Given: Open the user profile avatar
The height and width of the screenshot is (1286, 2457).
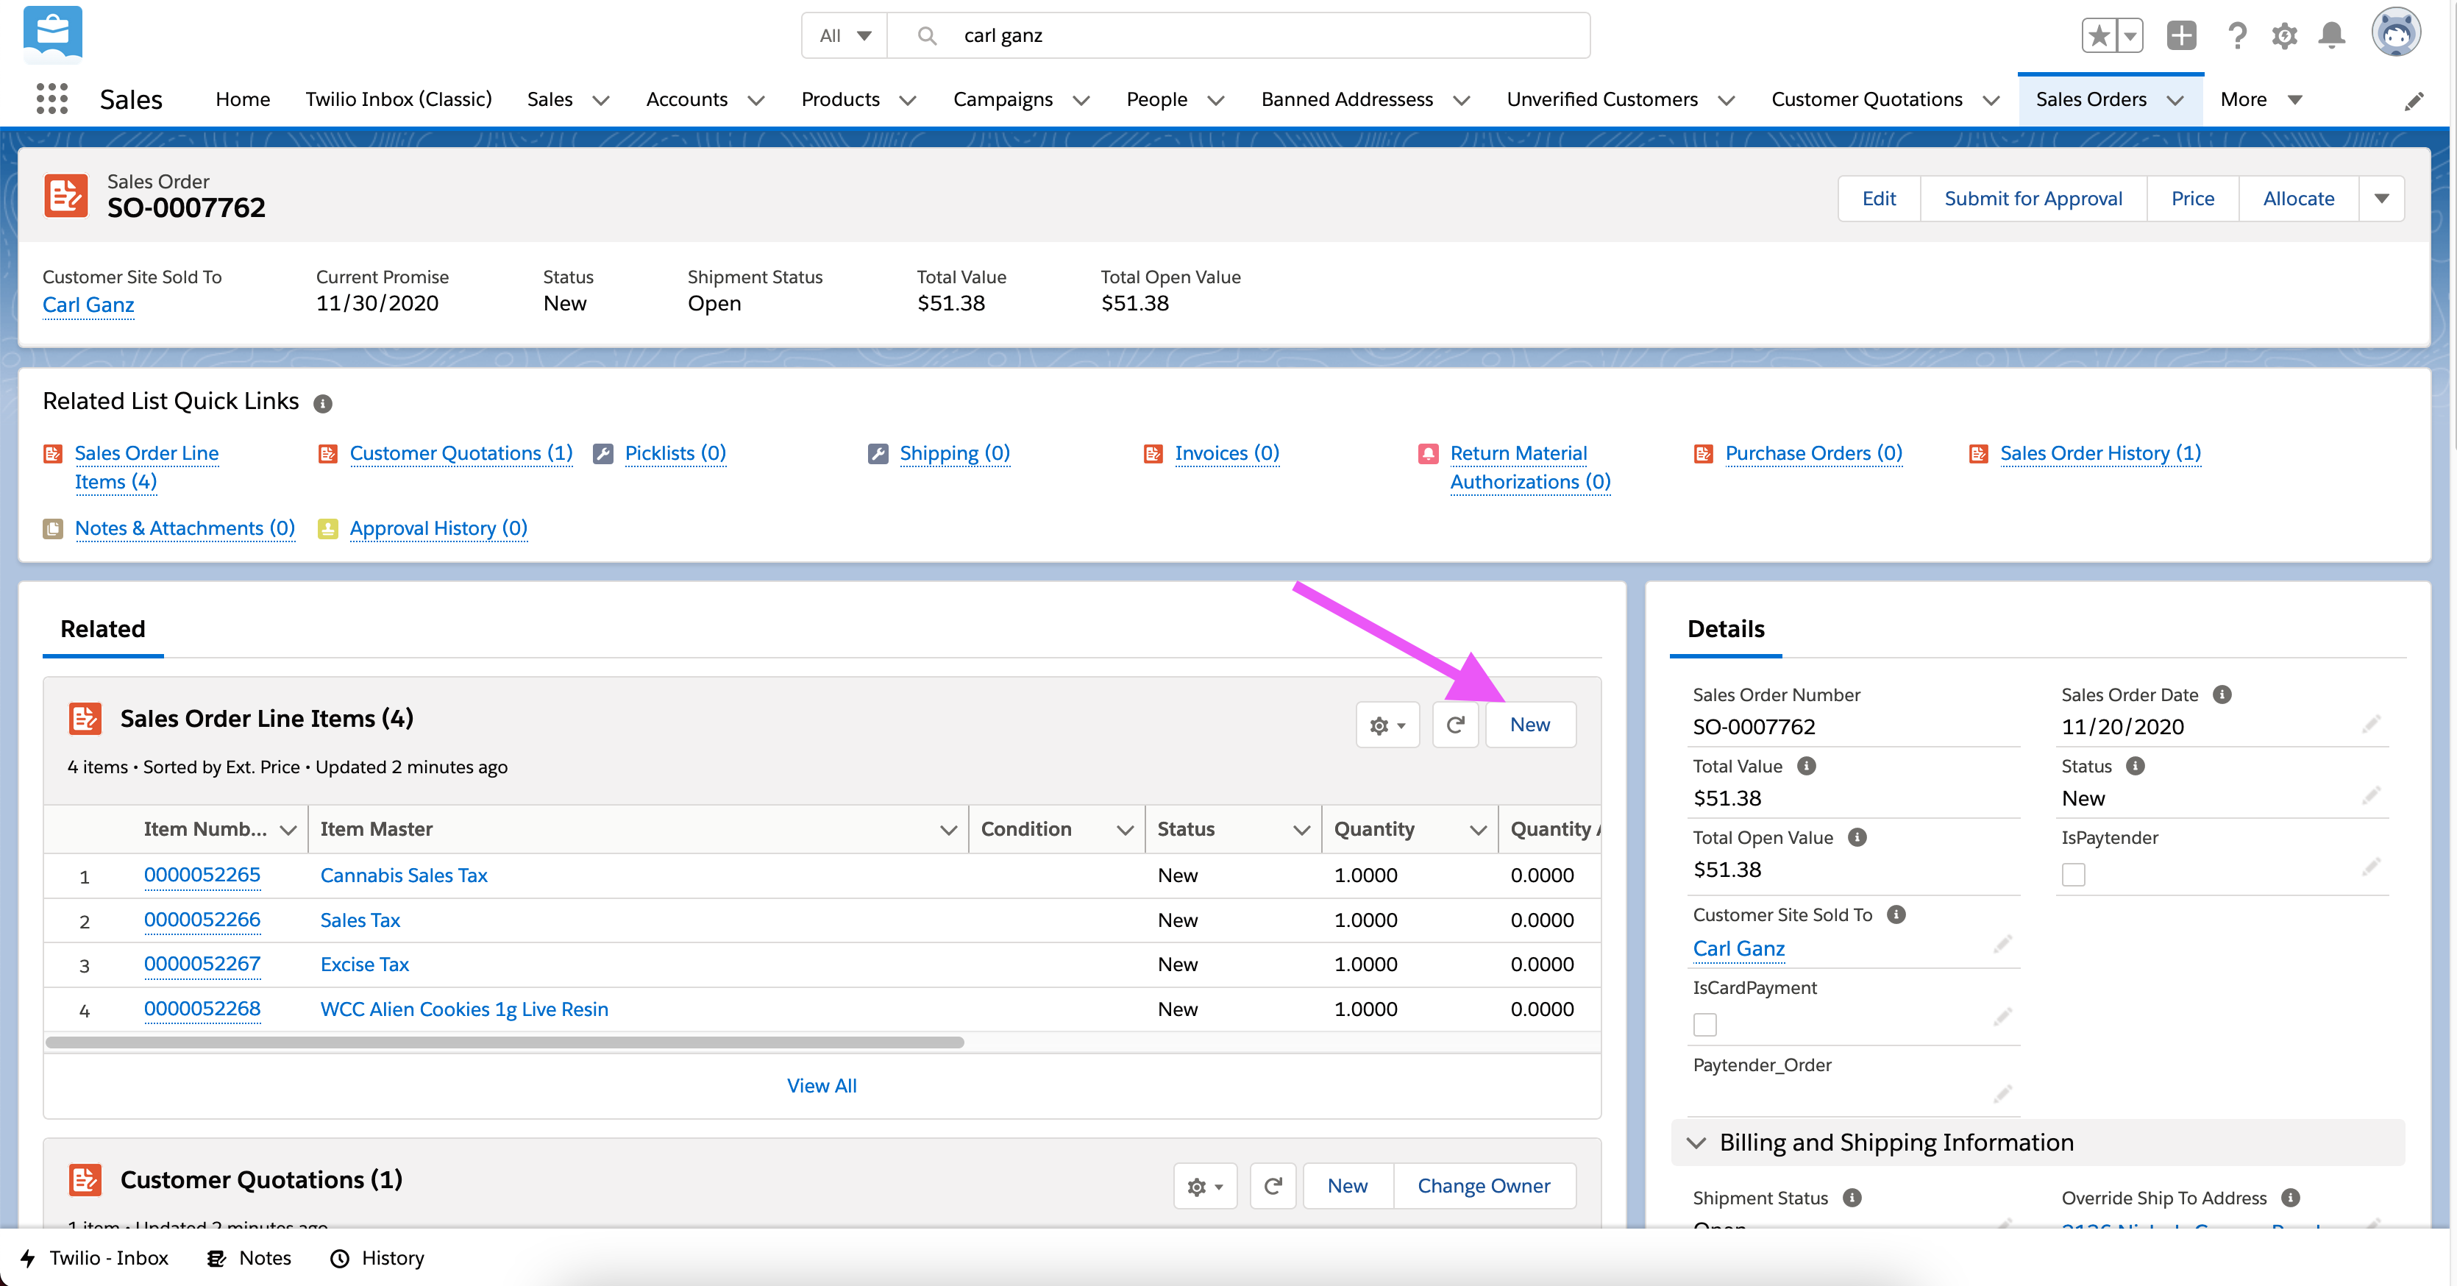Looking at the screenshot, I should coord(2396,33).
